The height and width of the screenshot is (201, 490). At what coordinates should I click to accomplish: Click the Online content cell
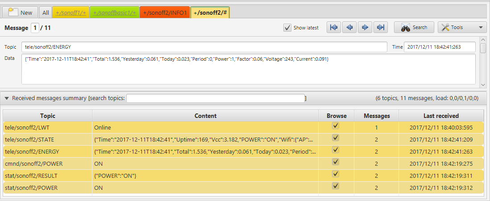click(205, 128)
